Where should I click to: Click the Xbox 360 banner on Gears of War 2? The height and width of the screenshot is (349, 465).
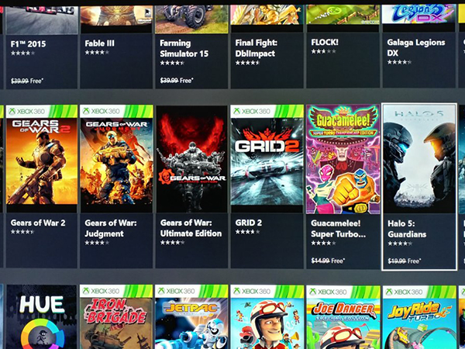click(x=42, y=111)
